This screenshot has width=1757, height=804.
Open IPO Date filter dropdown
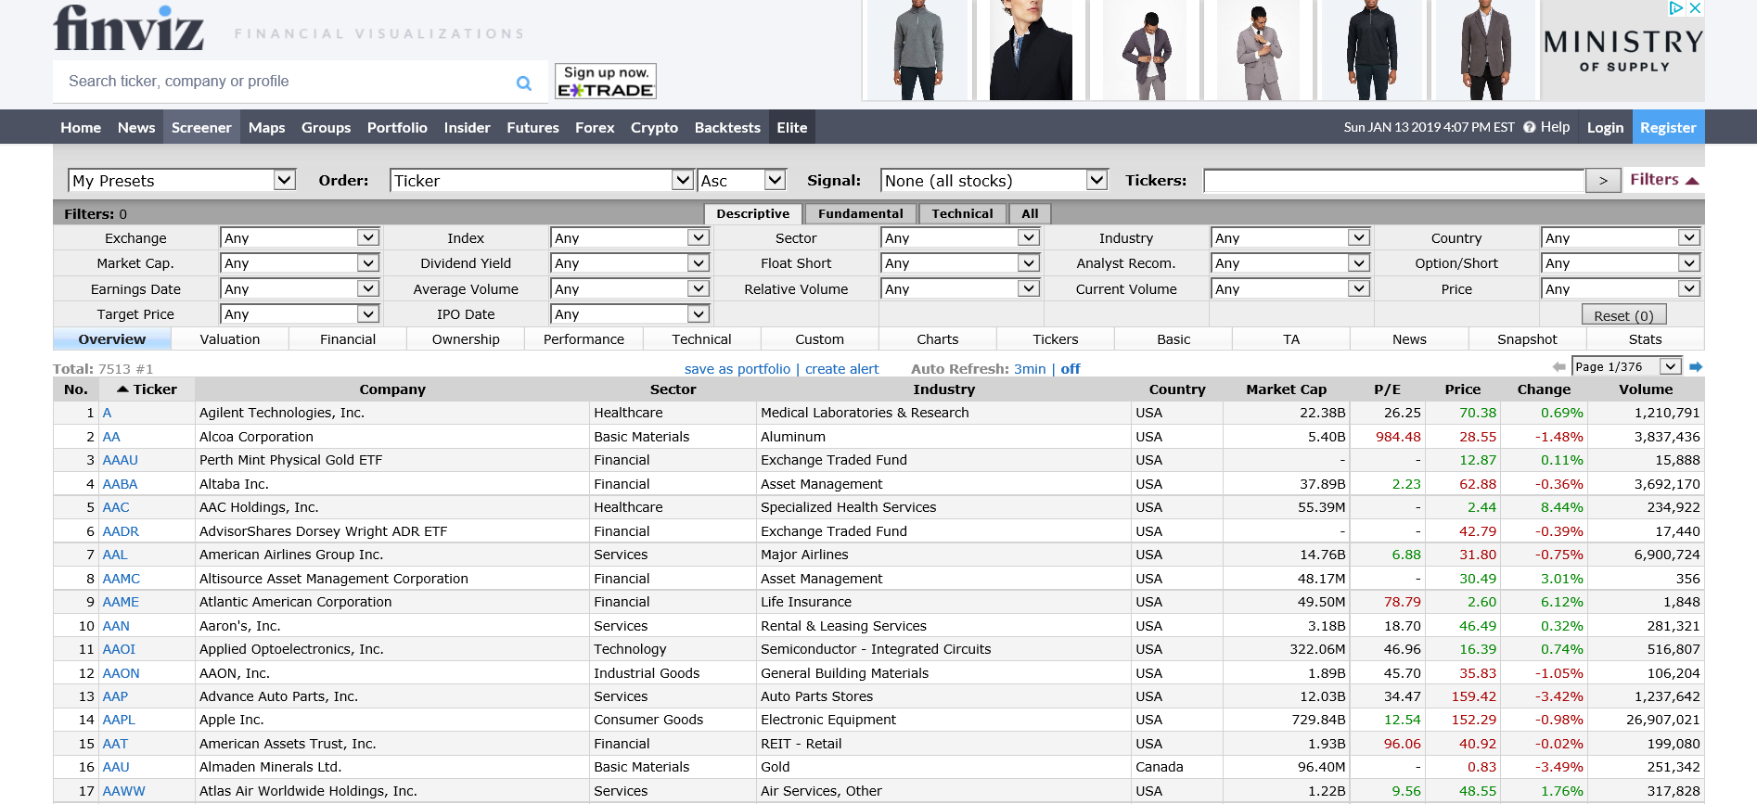point(630,314)
